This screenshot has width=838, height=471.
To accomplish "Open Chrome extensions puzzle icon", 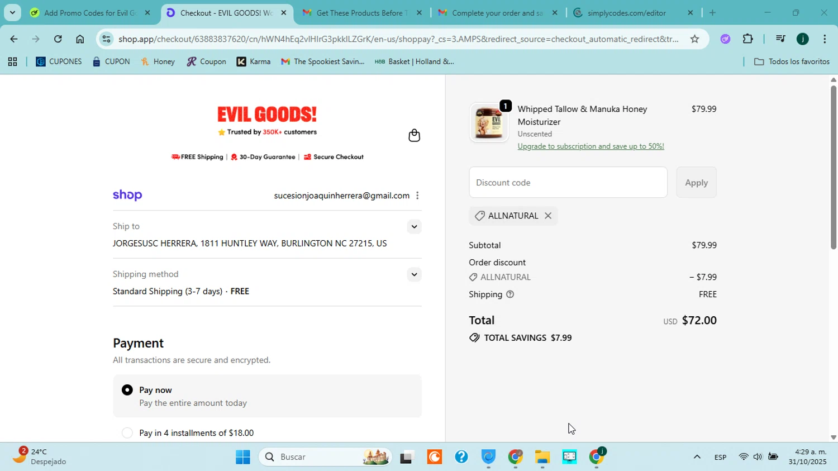I will [748, 39].
